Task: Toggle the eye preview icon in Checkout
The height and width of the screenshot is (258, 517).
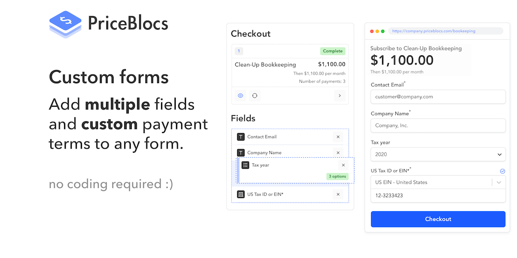Action: pyautogui.click(x=240, y=95)
